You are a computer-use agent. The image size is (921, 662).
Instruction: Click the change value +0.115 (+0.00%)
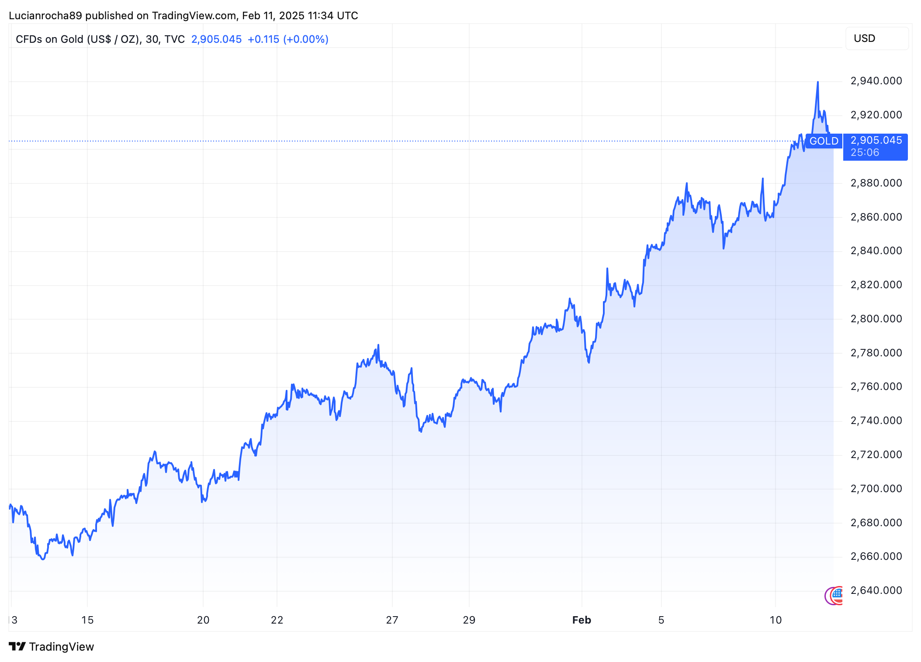click(x=288, y=39)
